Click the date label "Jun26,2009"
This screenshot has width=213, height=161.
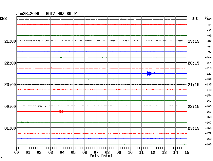pyautogui.click(x=28, y=14)
